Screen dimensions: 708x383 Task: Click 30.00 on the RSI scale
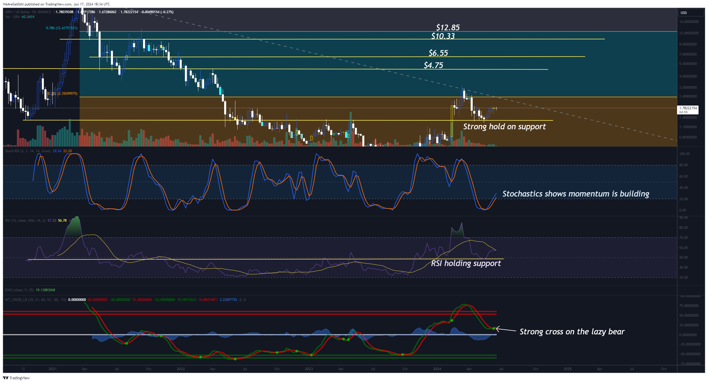(683, 277)
